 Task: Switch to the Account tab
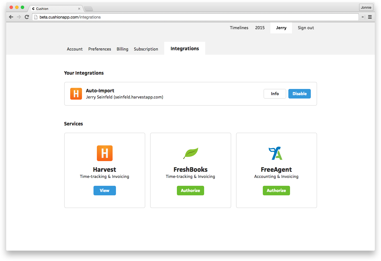click(x=75, y=49)
